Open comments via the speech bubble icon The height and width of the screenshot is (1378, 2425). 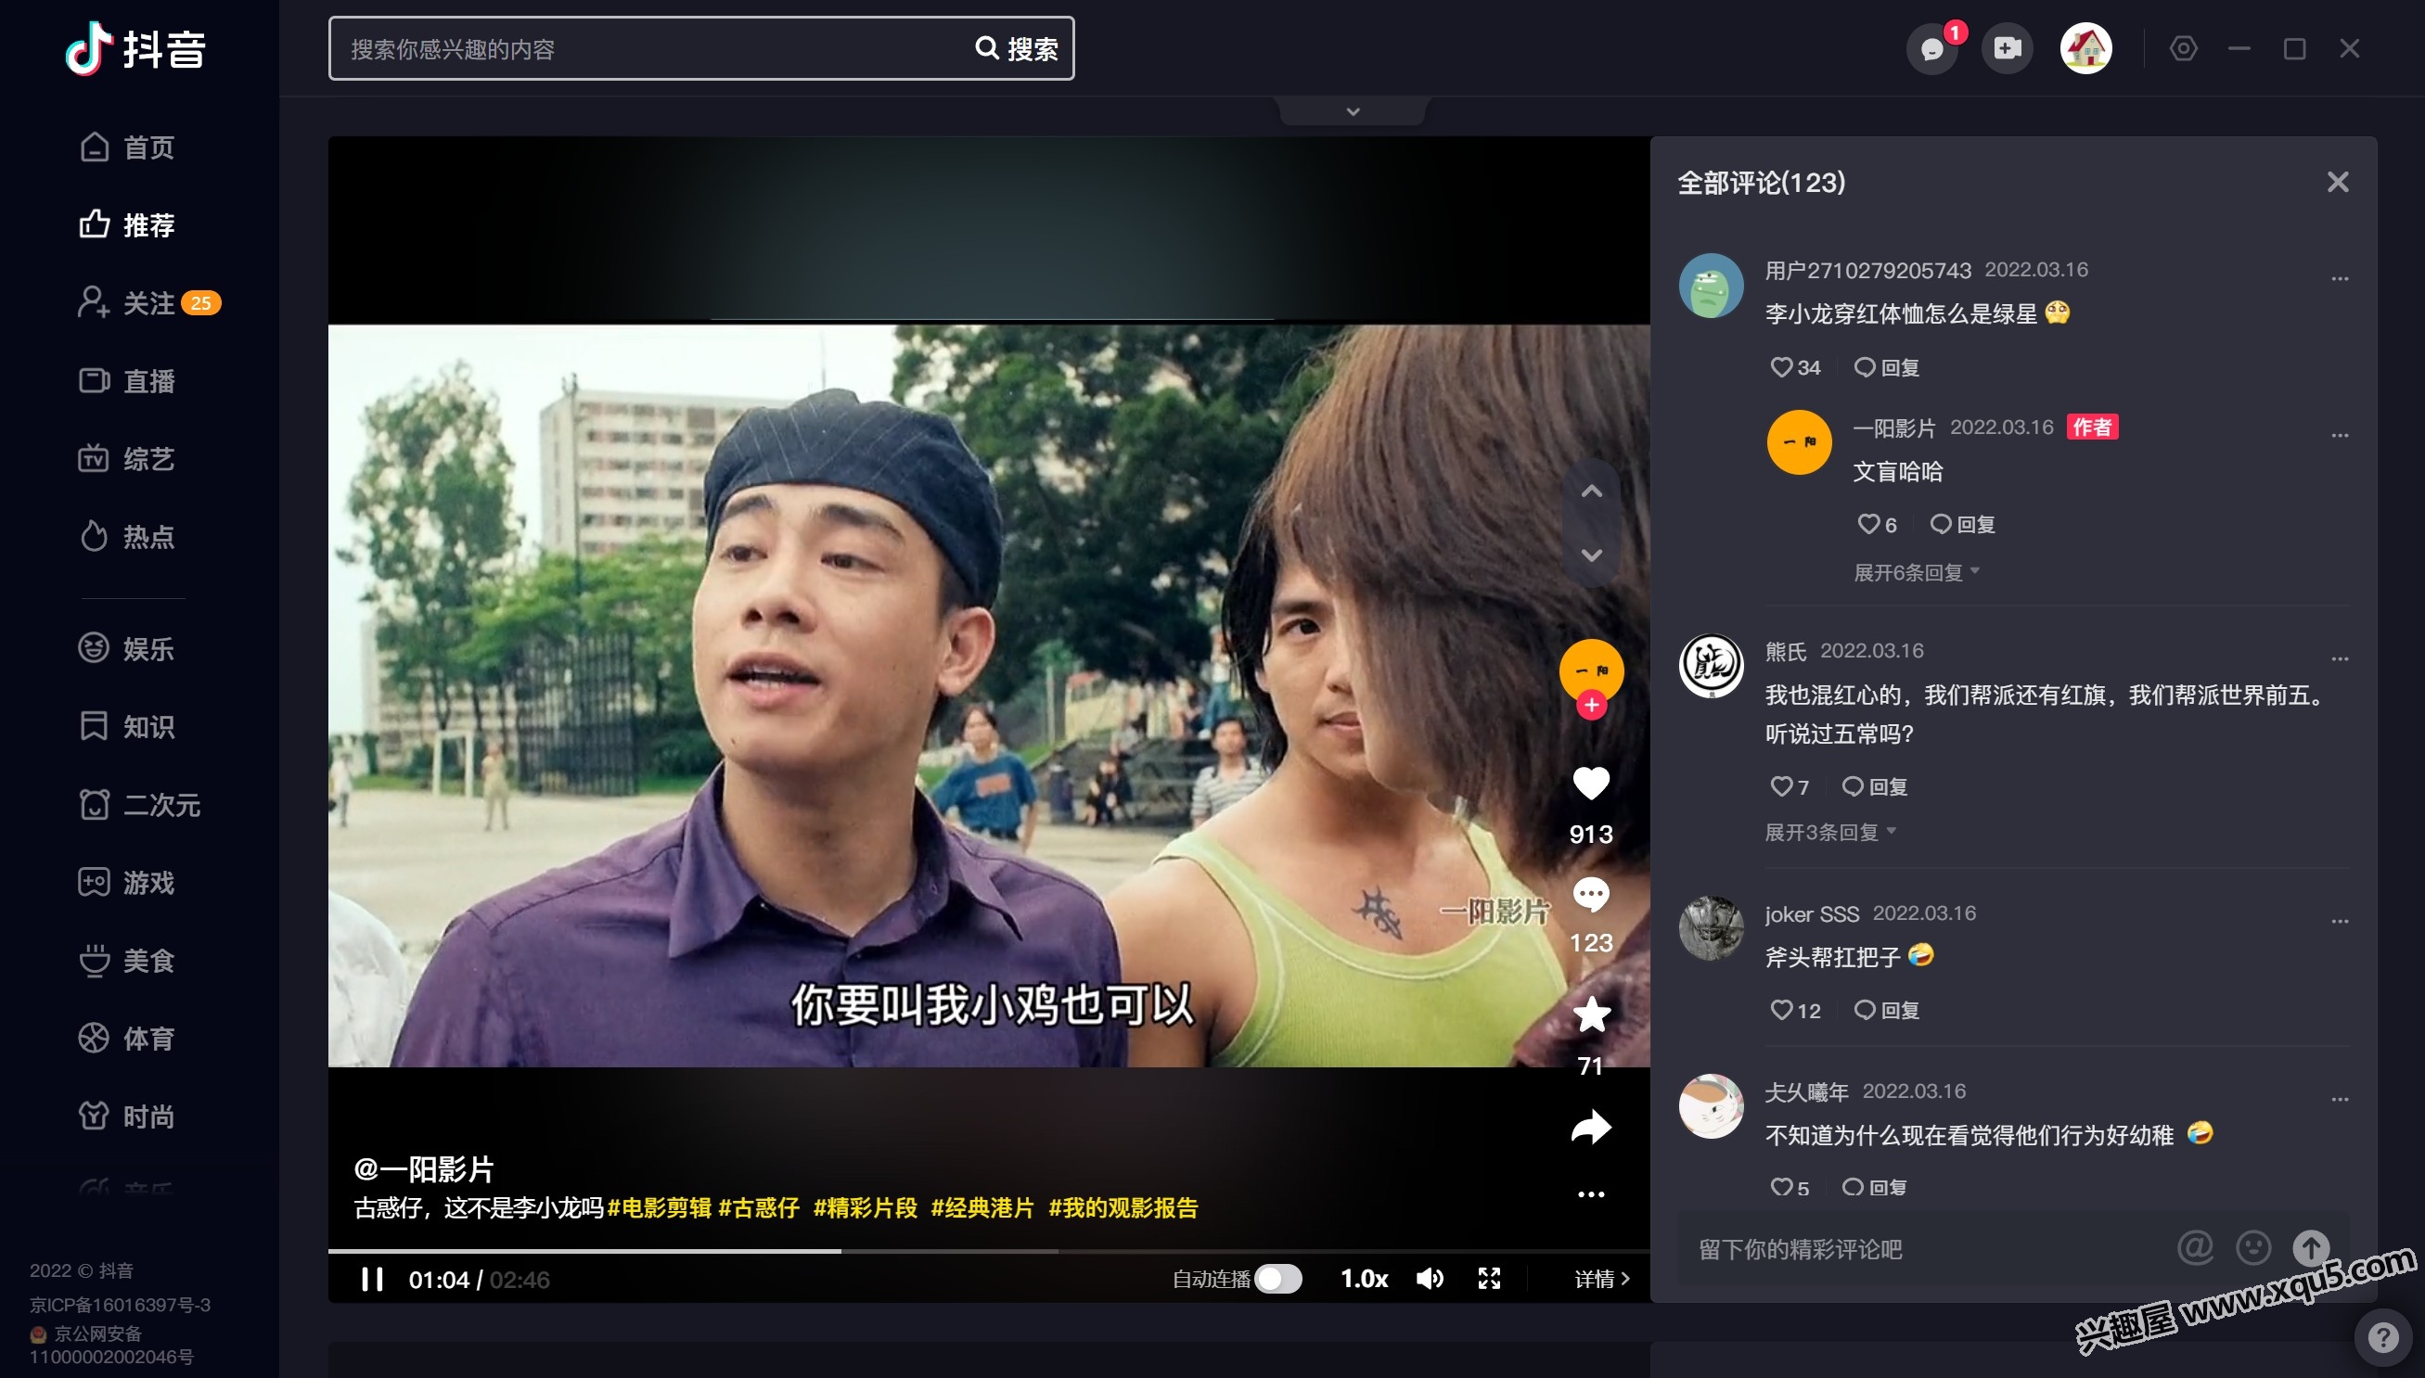coord(1591,894)
